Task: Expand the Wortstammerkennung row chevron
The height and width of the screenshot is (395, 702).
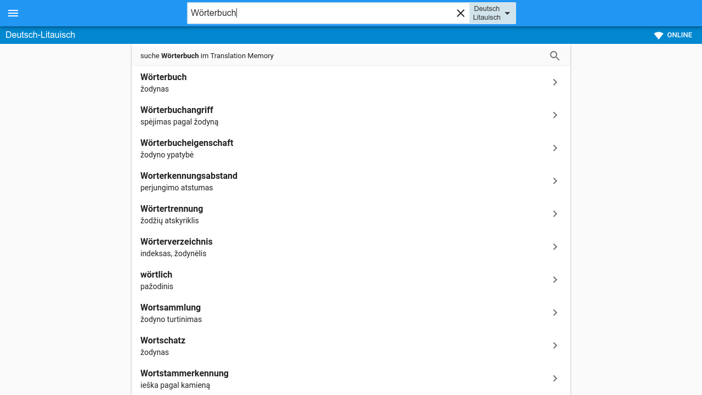Action: 555,379
